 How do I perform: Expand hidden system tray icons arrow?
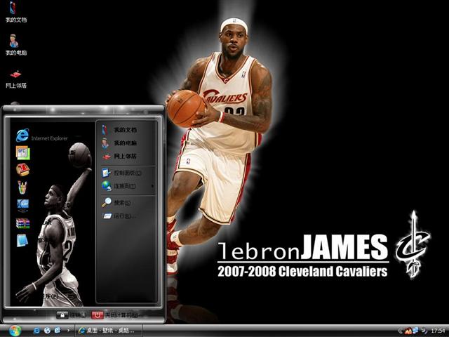click(x=400, y=331)
